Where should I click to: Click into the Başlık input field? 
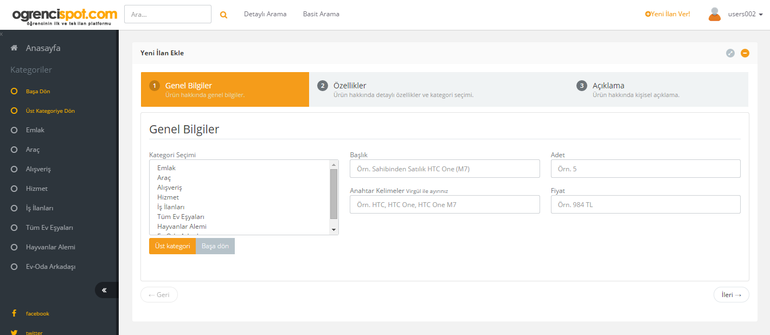coord(445,169)
